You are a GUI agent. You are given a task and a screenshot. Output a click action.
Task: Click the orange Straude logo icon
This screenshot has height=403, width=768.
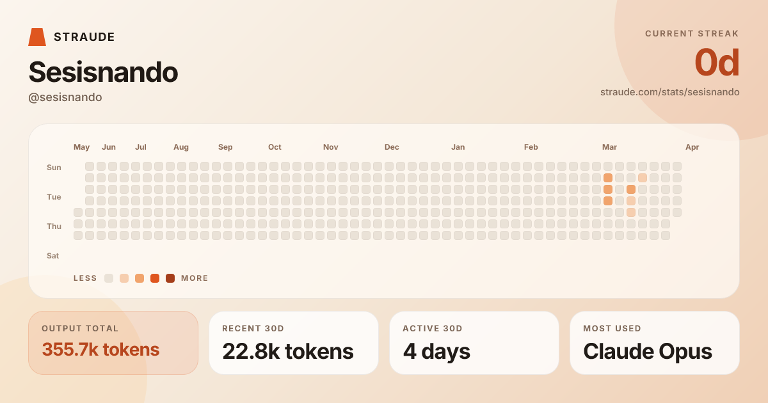[37, 37]
